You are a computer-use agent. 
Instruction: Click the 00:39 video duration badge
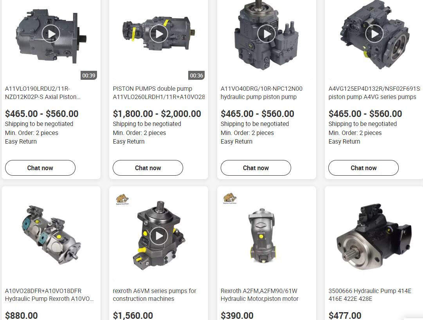(89, 76)
